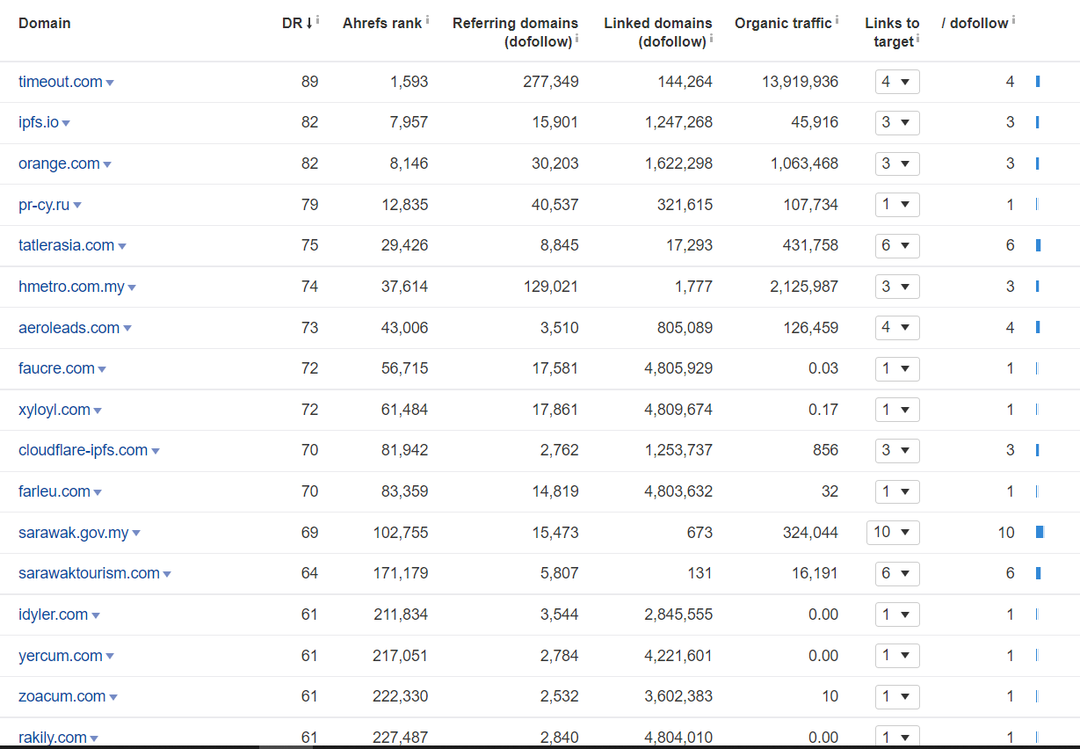The height and width of the screenshot is (749, 1080).
Task: Open Links to target dropdown for ipfs.io
Action: click(x=897, y=122)
